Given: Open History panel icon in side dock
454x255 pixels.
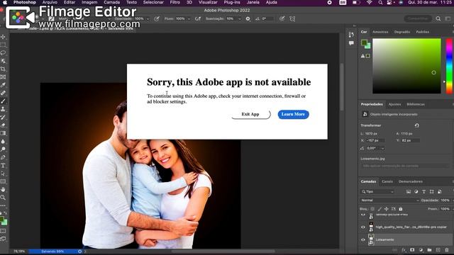Looking at the screenshot, I should pos(351,35).
